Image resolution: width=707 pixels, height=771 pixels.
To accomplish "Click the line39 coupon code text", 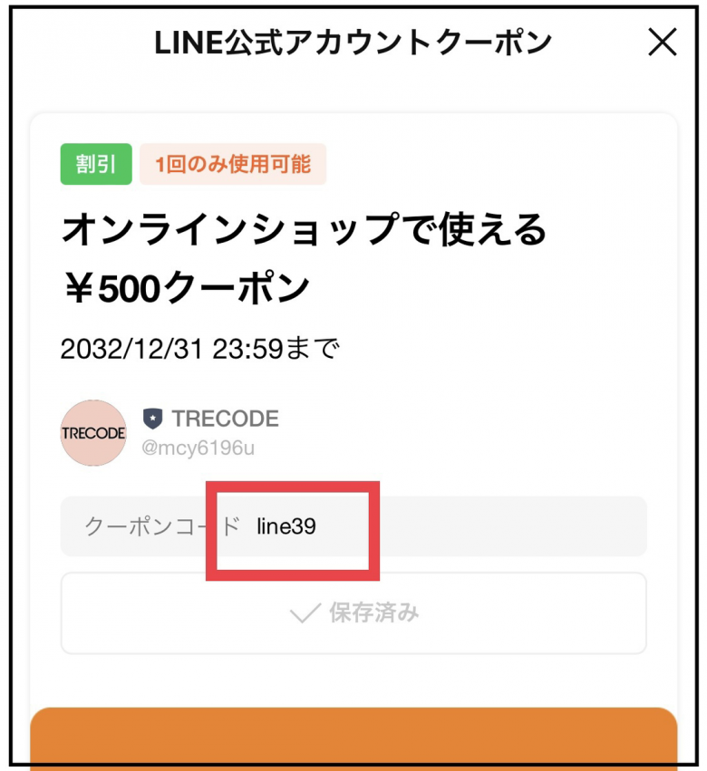I will [286, 526].
